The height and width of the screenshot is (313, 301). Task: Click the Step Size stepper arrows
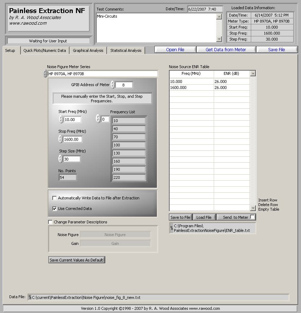60,159
